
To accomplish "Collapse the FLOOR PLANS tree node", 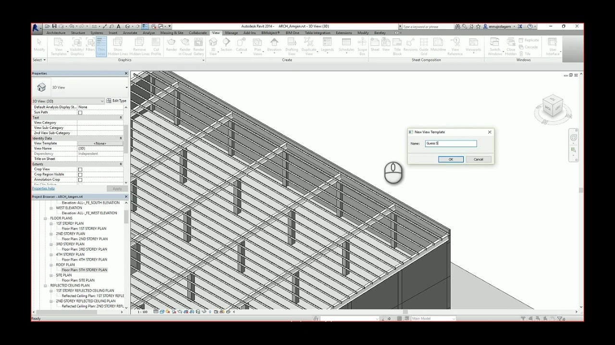I will 46,218.
